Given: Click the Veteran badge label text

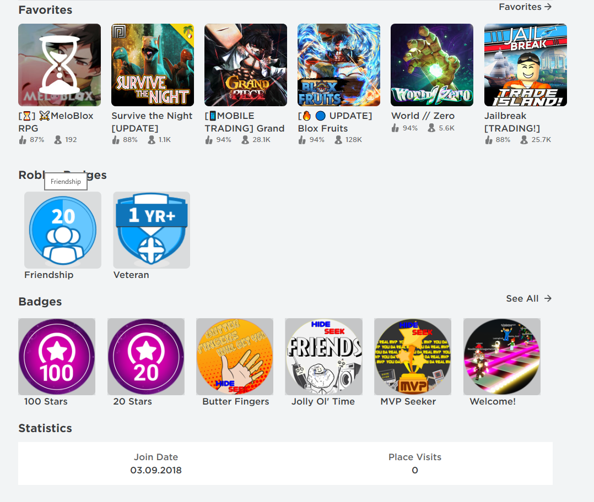Looking at the screenshot, I should 131,275.
